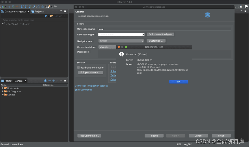The width and height of the screenshot is (249, 147).
Task: Open Connection initialization settings link
Action: point(91,86)
